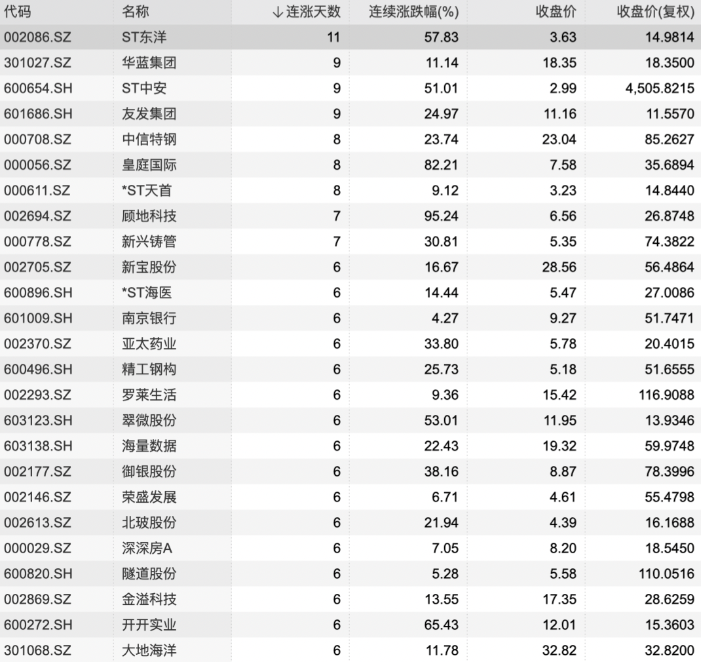Viewport: 701px width, 662px height.
Task: Click stock code 002177.SZ
Action: pyautogui.click(x=37, y=471)
